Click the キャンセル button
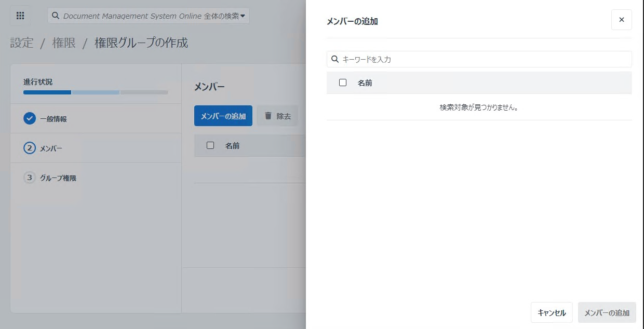Screen dimensions: 644x329 tap(552, 312)
